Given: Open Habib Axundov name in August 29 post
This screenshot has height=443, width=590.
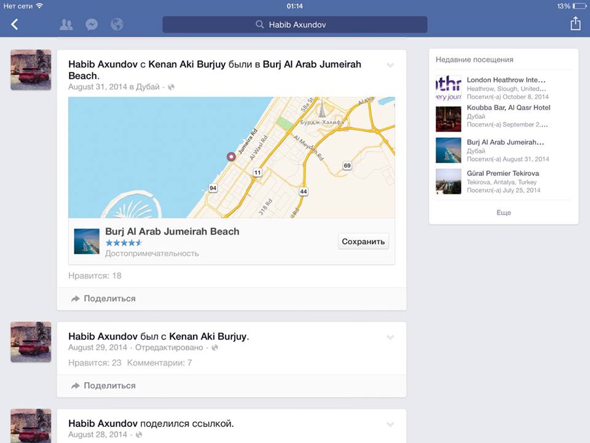Looking at the screenshot, I should (103, 337).
